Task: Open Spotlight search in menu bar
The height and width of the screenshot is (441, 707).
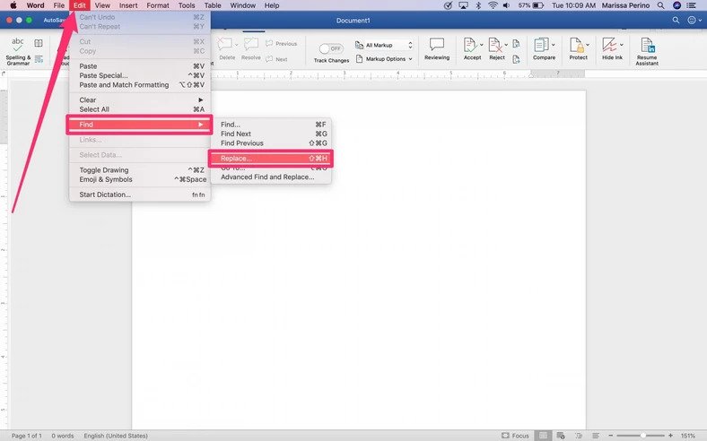Action: click(660, 5)
